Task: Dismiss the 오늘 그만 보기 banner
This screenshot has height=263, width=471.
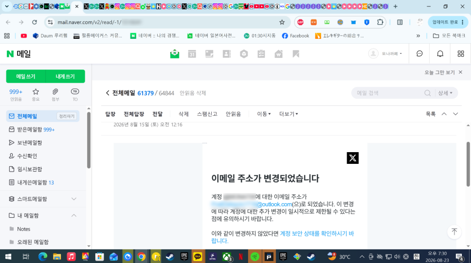Action: 460,72
